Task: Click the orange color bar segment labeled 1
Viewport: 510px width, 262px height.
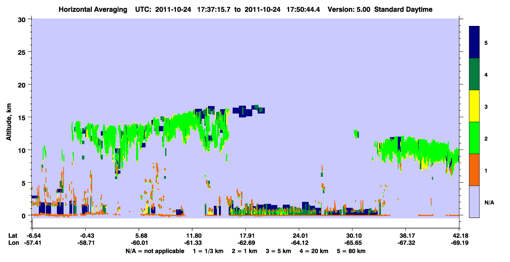Action: [x=474, y=170]
